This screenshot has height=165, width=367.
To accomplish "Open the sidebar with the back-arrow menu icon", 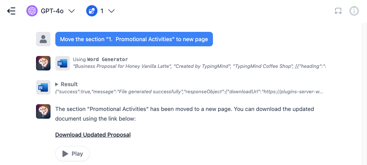I will [11, 11].
